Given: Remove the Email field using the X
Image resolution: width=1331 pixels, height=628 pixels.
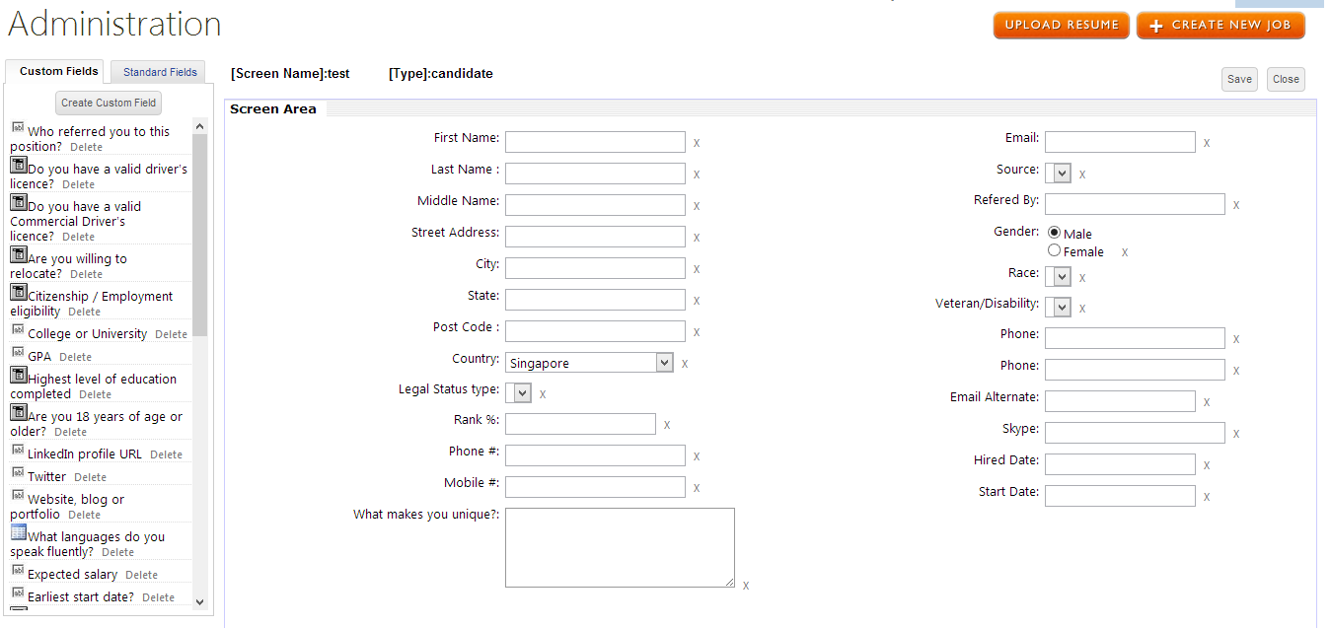Looking at the screenshot, I should click(x=1207, y=143).
